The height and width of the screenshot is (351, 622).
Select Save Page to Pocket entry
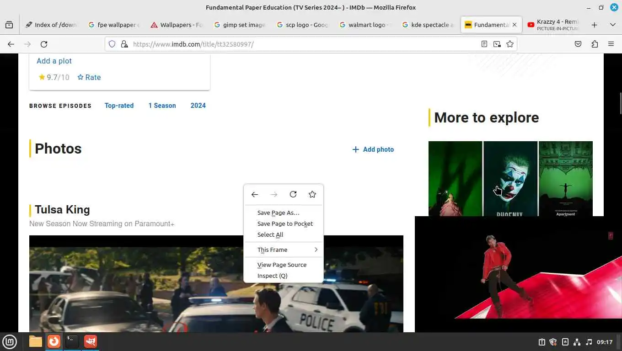pyautogui.click(x=284, y=223)
